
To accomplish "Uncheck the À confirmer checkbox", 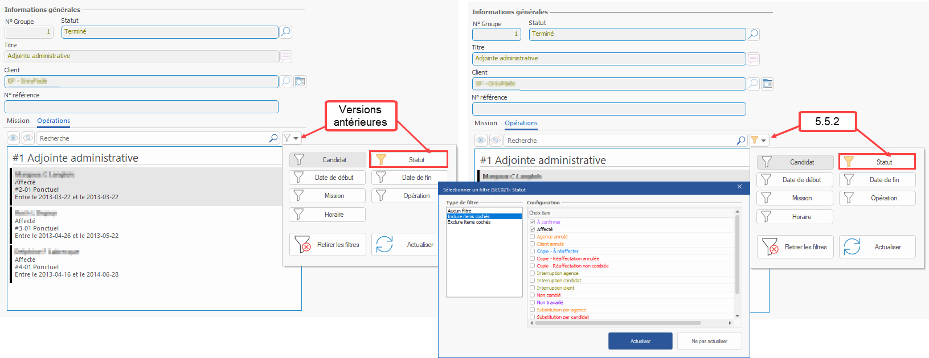I will pos(533,222).
